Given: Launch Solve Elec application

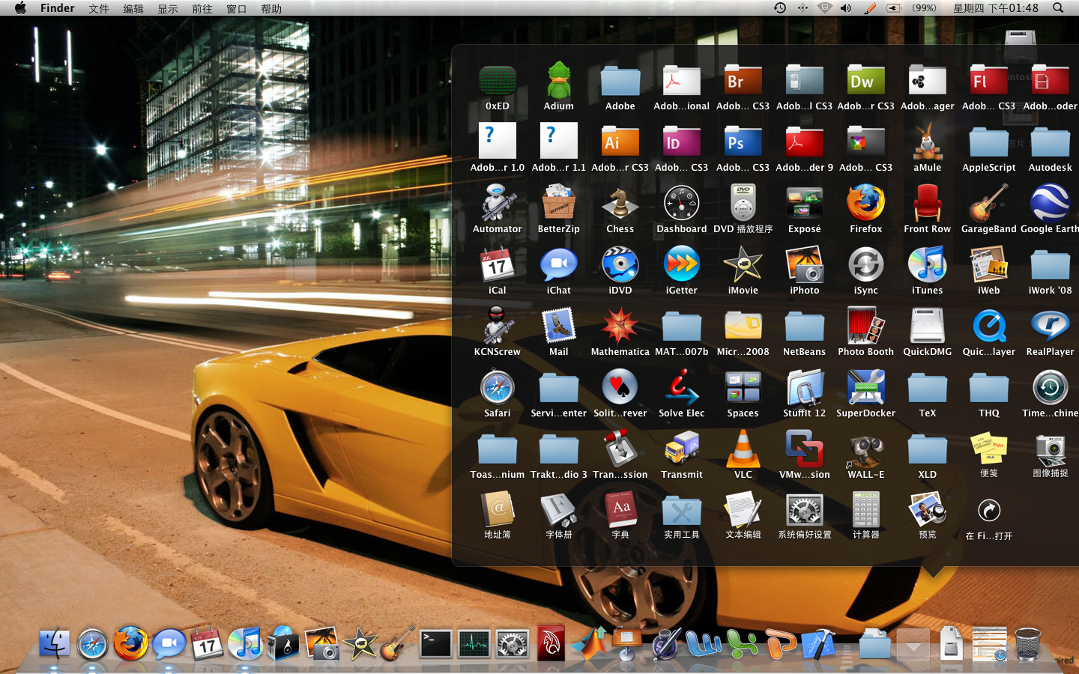Looking at the screenshot, I should click(682, 388).
